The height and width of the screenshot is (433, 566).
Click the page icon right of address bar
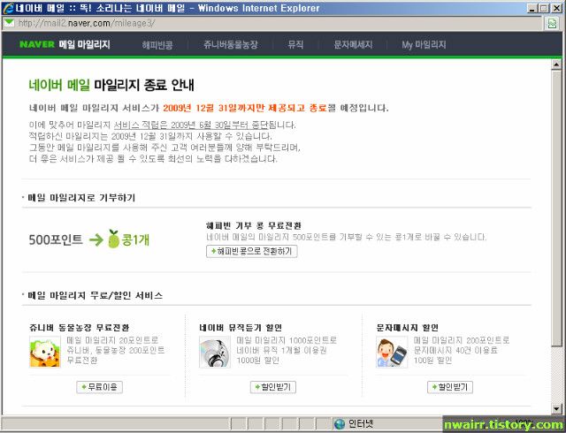click(x=552, y=24)
